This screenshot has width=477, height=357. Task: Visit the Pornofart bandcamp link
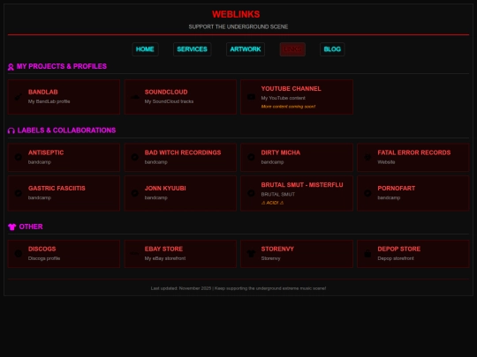tap(413, 193)
